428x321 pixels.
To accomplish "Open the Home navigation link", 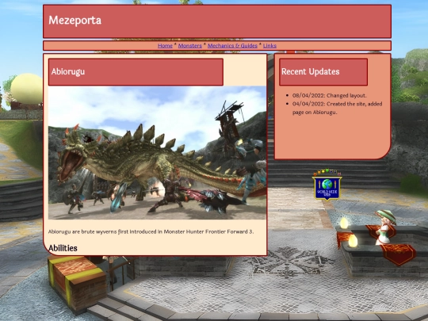I will coord(165,46).
